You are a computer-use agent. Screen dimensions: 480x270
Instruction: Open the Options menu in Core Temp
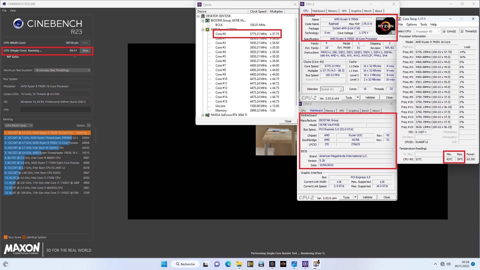pyautogui.click(x=411, y=24)
